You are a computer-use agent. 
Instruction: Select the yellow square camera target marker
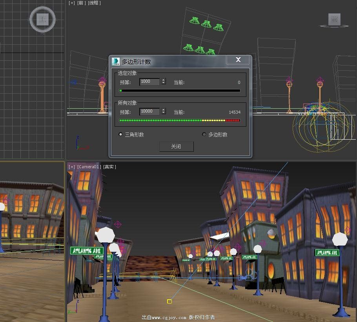coord(169,301)
